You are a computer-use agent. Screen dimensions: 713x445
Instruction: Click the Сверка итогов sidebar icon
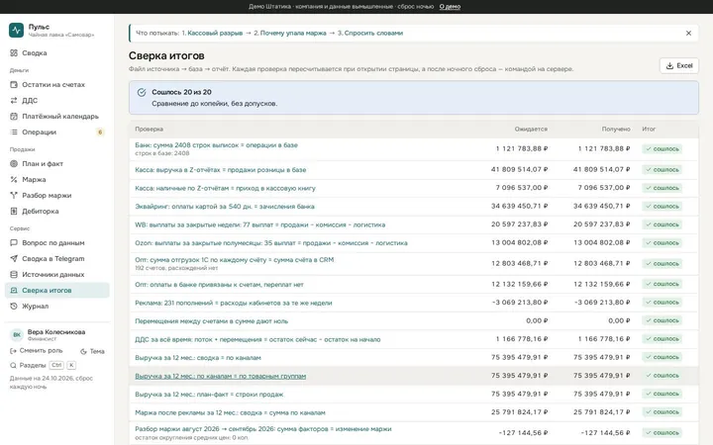[x=14, y=290]
